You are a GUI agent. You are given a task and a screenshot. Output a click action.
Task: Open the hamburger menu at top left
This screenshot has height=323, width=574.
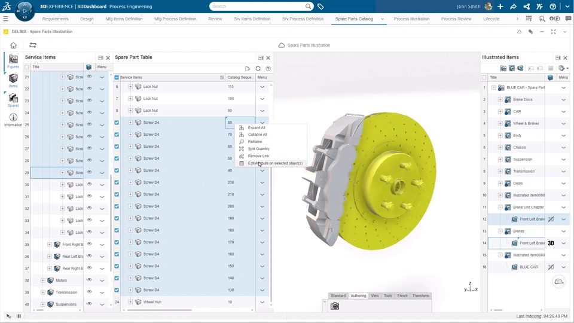[x=5, y=19]
